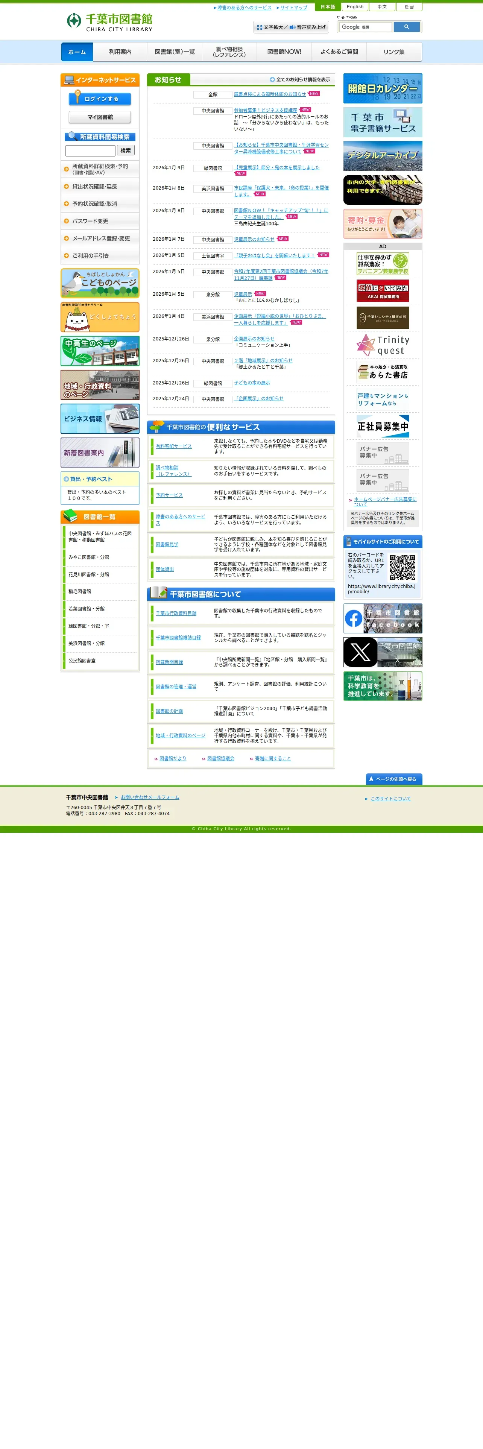Select the ホーム navigation tab

tap(77, 52)
